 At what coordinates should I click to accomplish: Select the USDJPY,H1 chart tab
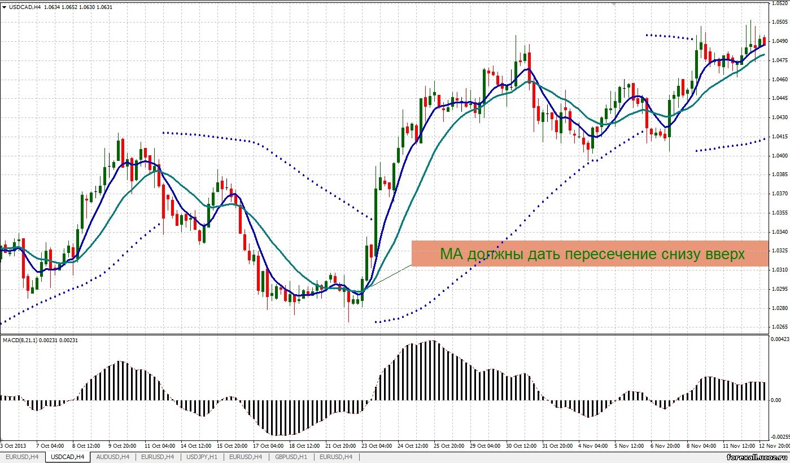pyautogui.click(x=202, y=456)
